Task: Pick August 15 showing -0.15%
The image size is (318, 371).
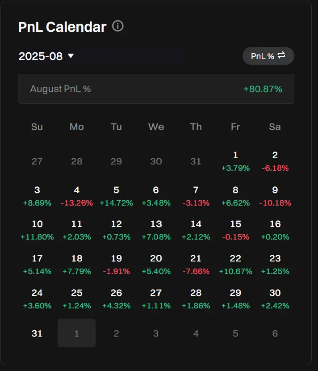Action: click(x=235, y=230)
